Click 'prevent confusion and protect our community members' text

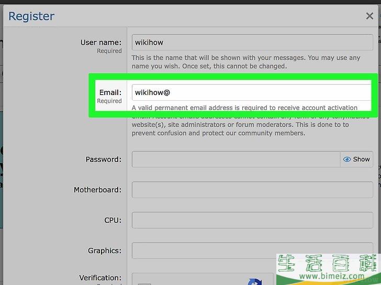(x=218, y=133)
